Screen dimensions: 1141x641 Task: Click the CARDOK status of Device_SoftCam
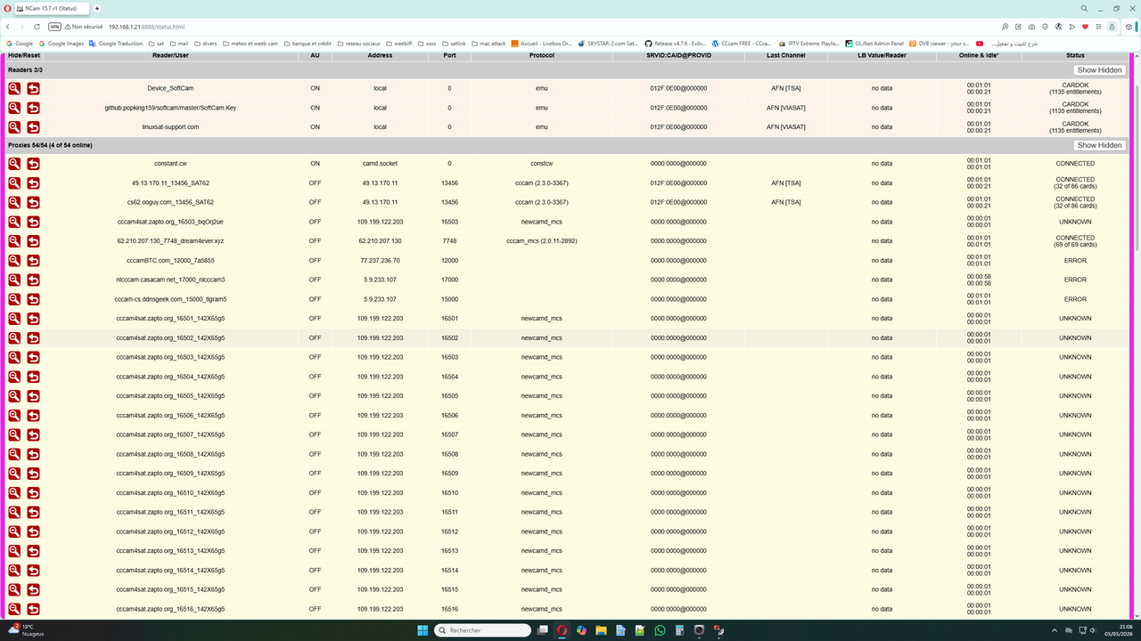coord(1075,88)
